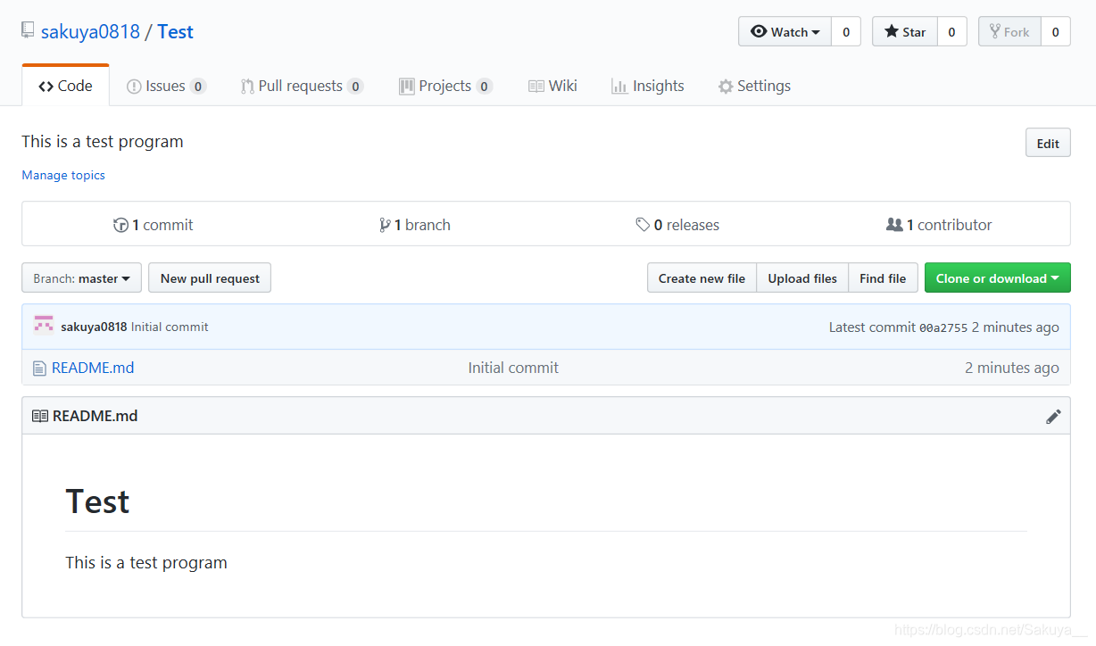
Task: Click the issue icon on the Issues tab
Action: 134,87
